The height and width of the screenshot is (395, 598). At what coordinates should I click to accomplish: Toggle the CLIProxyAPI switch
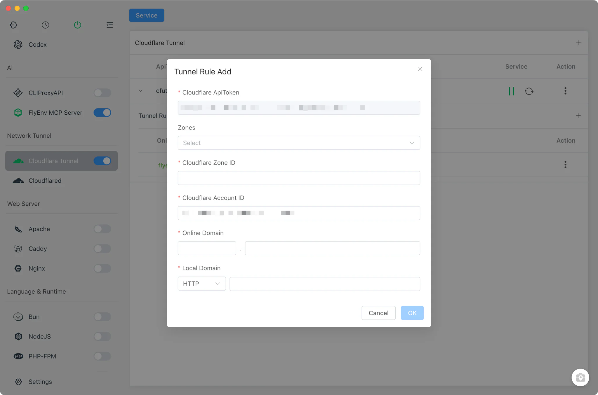click(x=102, y=93)
